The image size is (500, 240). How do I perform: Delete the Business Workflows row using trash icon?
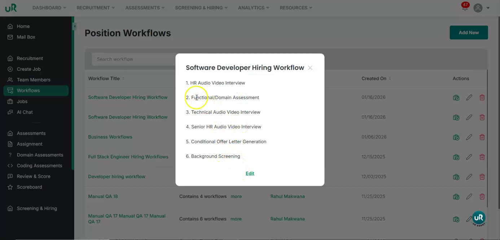click(482, 137)
